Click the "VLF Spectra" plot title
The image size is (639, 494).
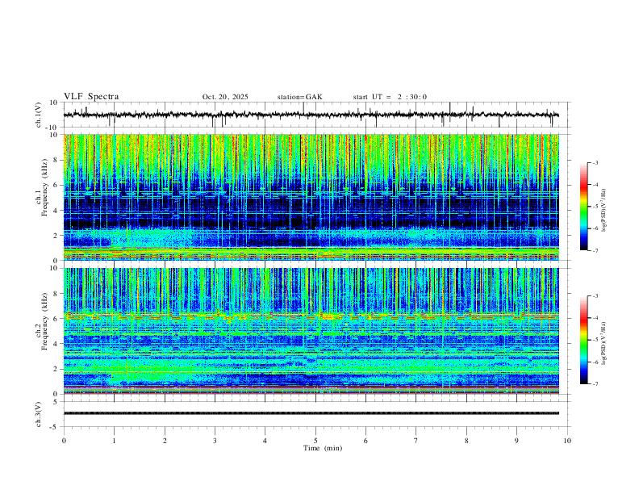(x=91, y=97)
